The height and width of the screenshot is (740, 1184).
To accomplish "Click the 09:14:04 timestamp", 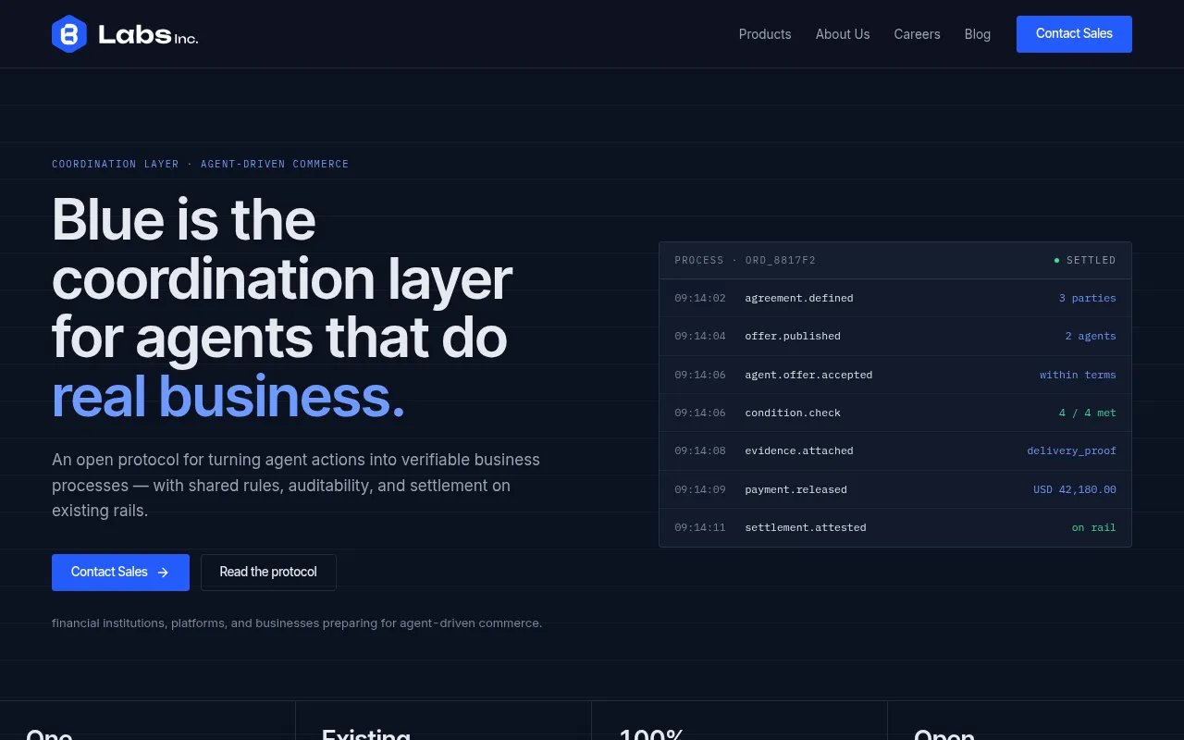I will (x=700, y=336).
